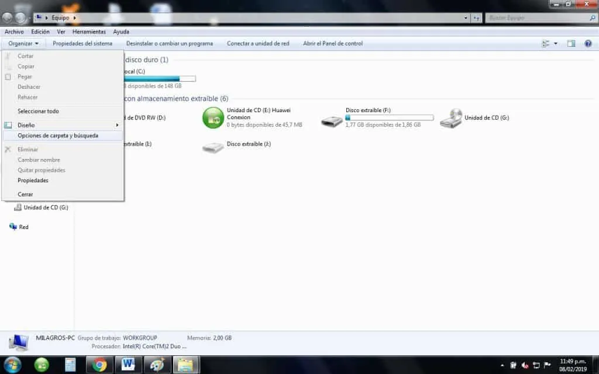Toggle the preview pane from the toolbar
Viewport: 599px width, 374px height.
[570, 43]
